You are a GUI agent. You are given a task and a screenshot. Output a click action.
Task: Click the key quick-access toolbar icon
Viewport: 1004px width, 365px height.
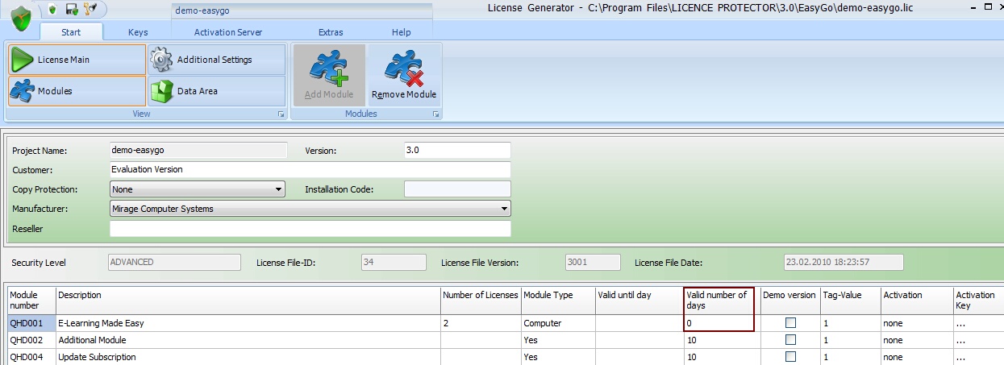click(x=90, y=9)
